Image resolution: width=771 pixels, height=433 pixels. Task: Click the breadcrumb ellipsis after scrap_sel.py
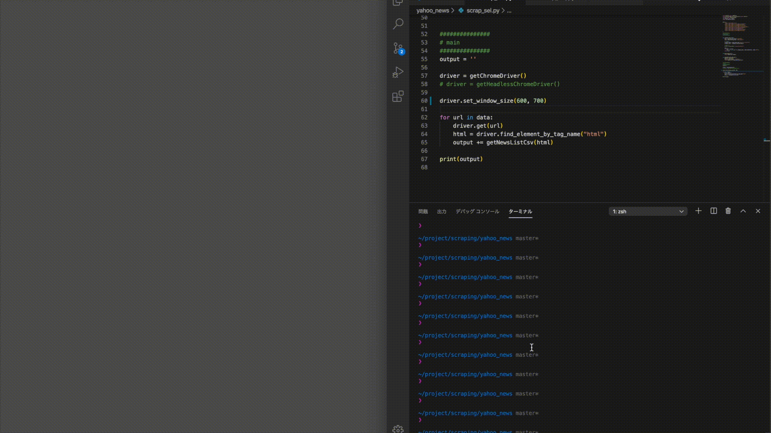coord(509,10)
